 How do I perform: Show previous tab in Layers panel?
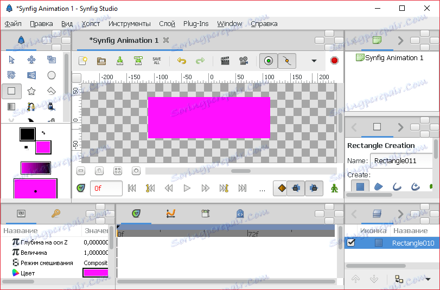coord(354,214)
